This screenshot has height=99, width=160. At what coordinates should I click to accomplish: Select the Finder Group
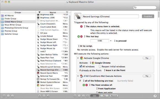(18, 19)
